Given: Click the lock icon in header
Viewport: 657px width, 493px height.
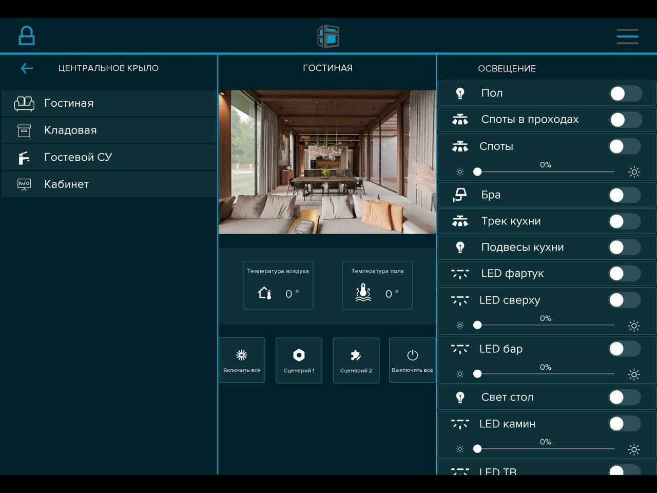Looking at the screenshot, I should [x=27, y=36].
